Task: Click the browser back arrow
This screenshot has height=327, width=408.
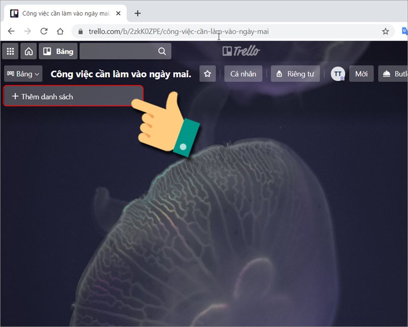Action: coord(11,31)
